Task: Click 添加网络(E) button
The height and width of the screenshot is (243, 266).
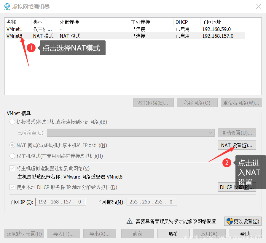Action: 153,103
